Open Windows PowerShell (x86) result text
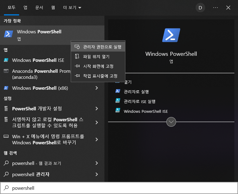This screenshot has width=238, height=194. 40,88
